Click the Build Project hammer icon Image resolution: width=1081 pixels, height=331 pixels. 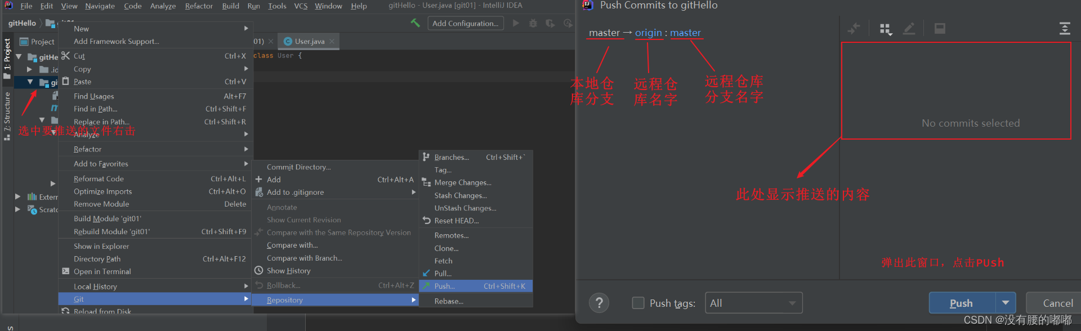coord(416,23)
